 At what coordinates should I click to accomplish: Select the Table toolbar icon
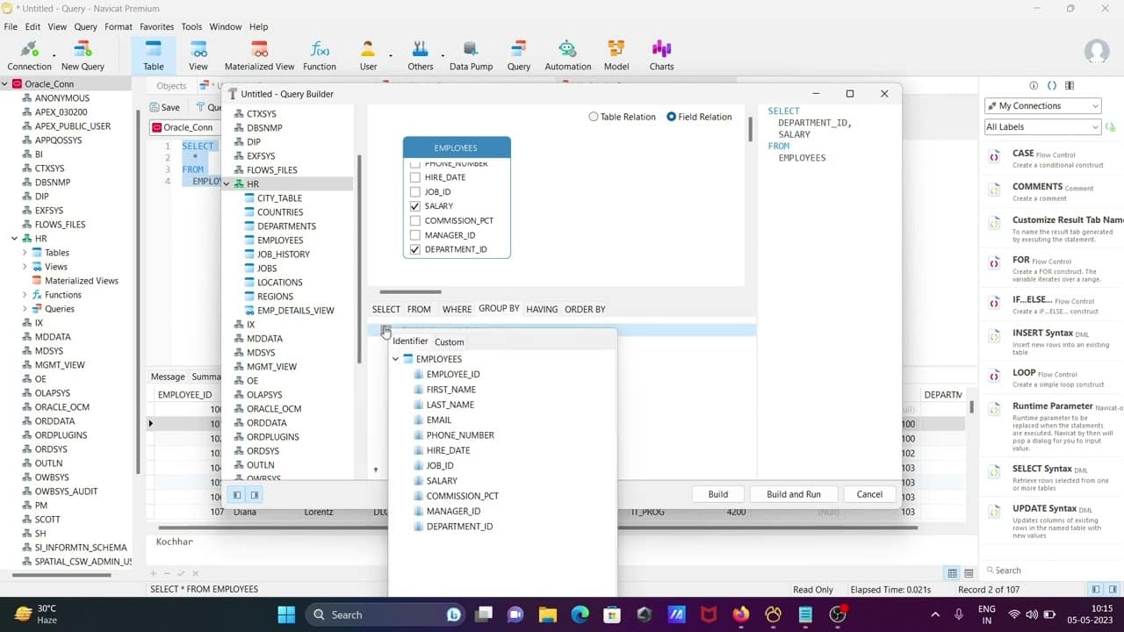(154, 55)
